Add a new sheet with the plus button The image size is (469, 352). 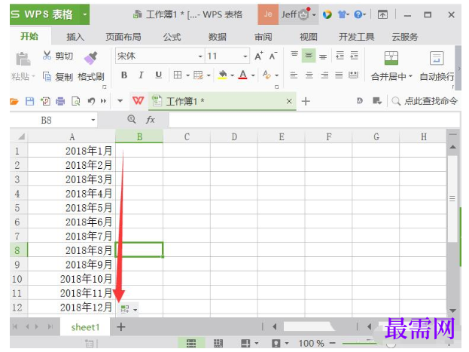point(121,327)
